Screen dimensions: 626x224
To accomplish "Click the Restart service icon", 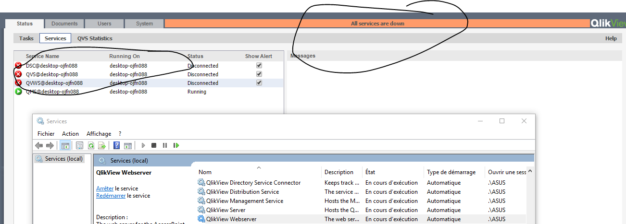I will (176, 145).
